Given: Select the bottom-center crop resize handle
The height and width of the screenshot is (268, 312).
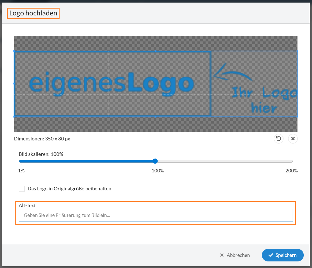Looking at the screenshot, I should tap(156, 117).
